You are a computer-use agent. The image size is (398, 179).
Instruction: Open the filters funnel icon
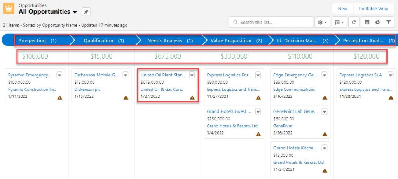point(388,22)
